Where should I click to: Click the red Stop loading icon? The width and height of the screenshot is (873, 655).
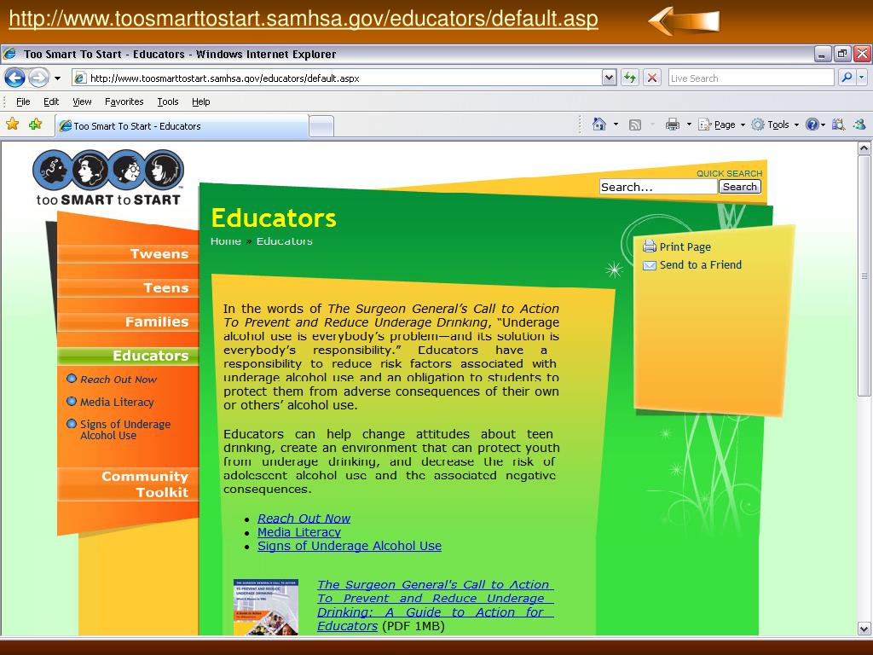point(652,78)
